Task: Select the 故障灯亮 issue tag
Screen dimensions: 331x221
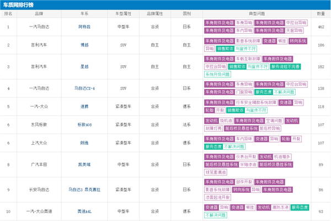Action: [213, 128]
